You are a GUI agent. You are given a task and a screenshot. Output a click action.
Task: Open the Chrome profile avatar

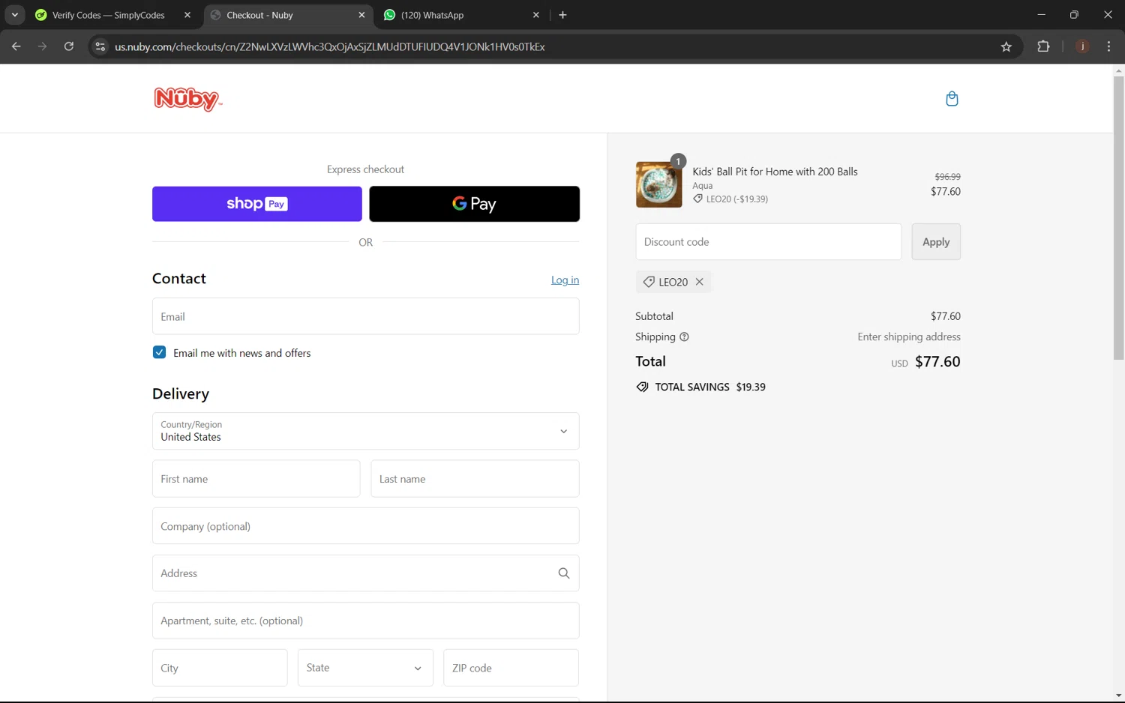(1082, 46)
